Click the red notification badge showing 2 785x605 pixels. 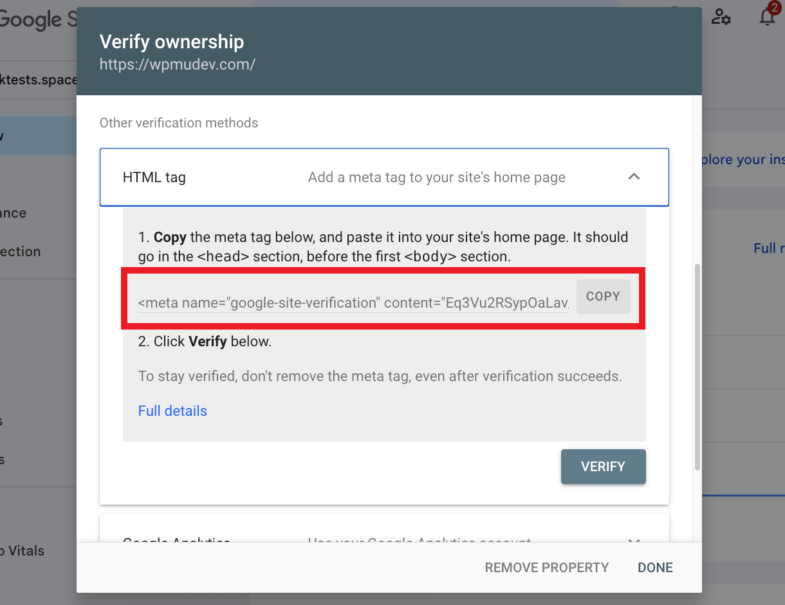(x=774, y=9)
